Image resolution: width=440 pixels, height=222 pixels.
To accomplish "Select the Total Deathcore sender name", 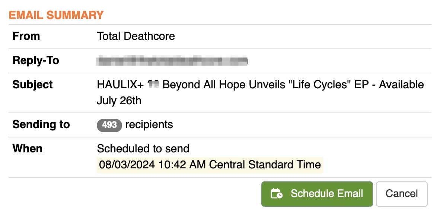I will pyautogui.click(x=136, y=37).
